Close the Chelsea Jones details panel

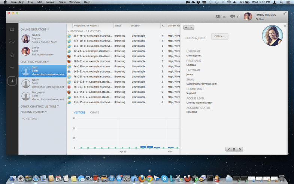point(285,26)
